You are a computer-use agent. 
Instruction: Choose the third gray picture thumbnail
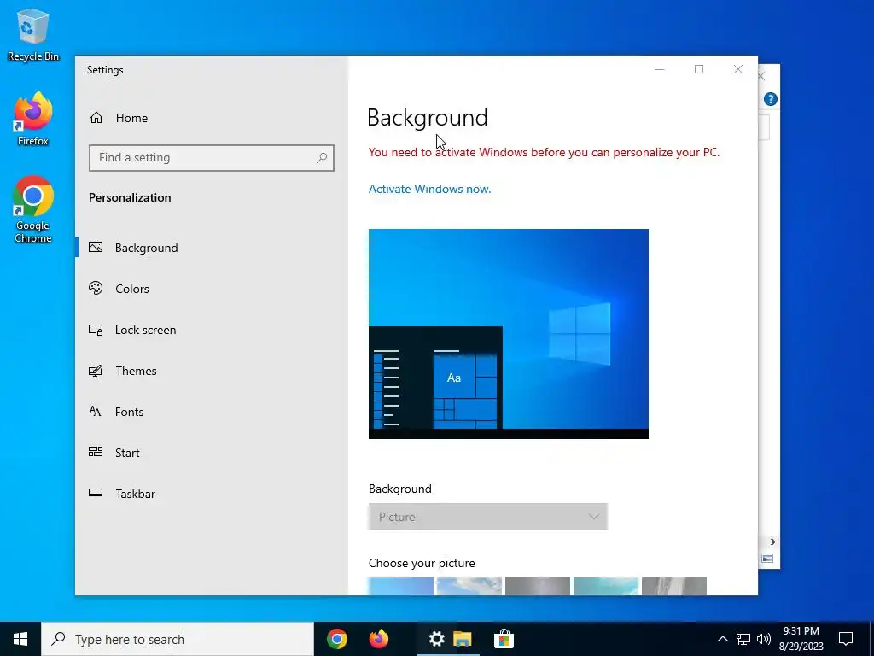coord(538,586)
